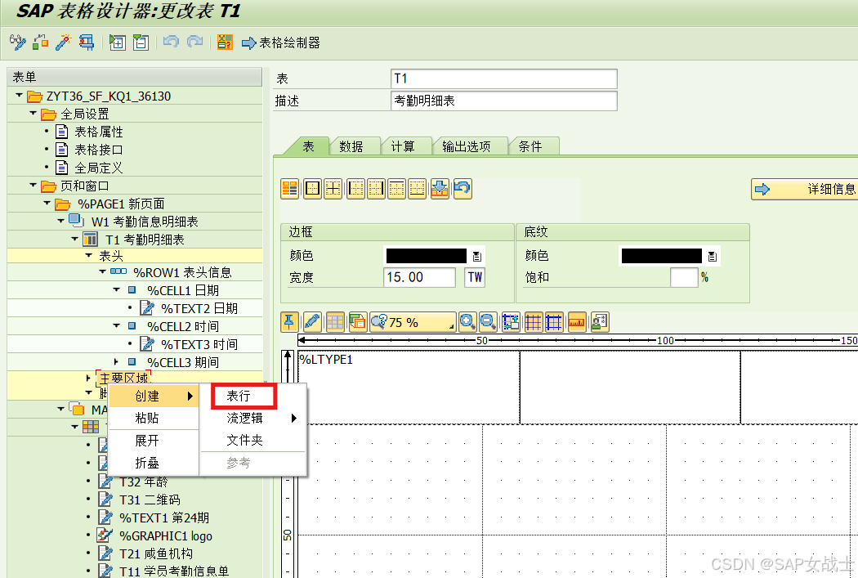Click the zoom in magnifier icon
Viewport: 858px width, 578px height.
(467, 322)
